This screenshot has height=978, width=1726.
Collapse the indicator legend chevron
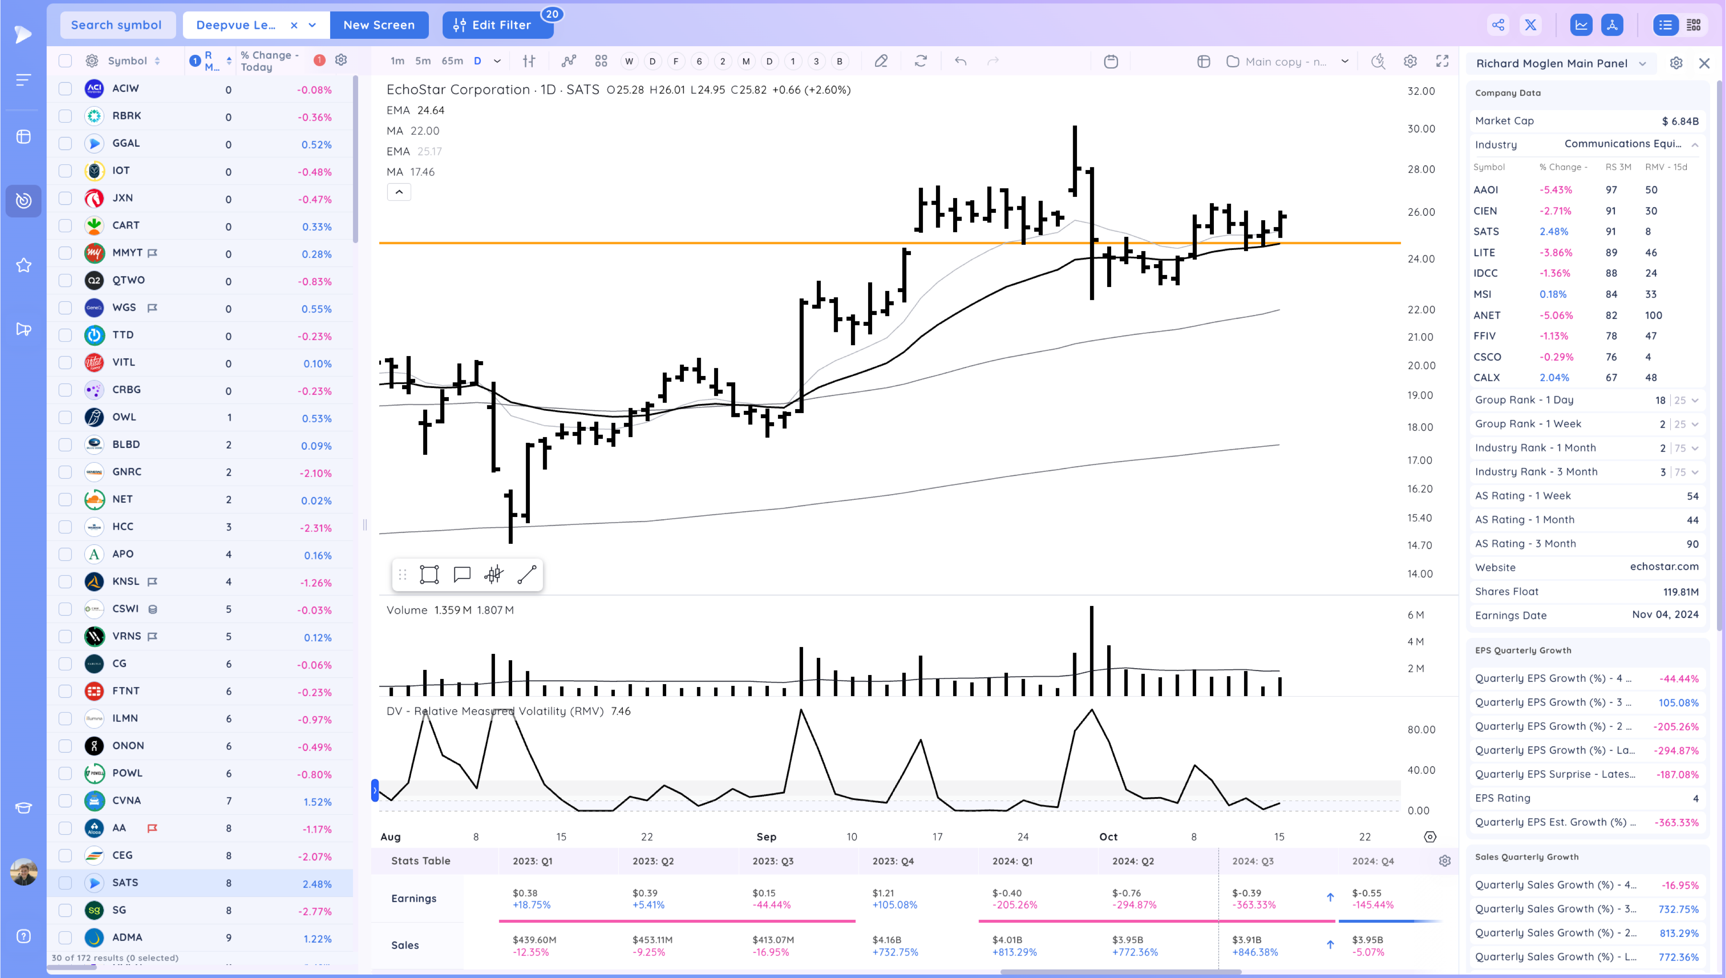pyautogui.click(x=399, y=192)
